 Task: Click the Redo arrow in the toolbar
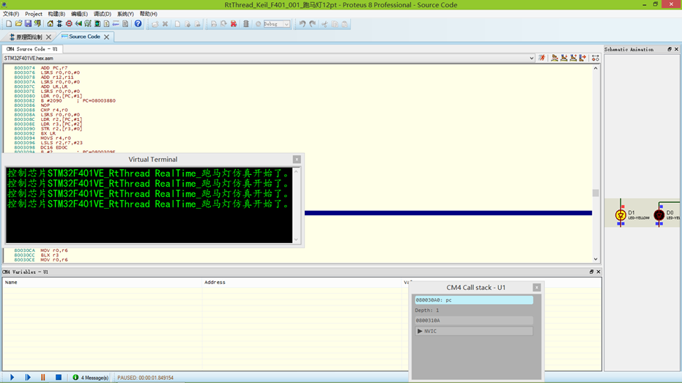pos(312,24)
